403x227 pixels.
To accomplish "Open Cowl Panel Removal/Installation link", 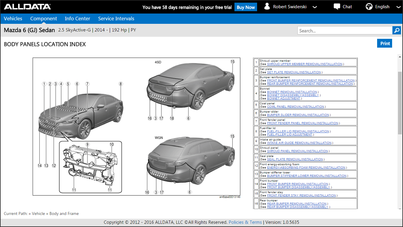I will coord(296,107).
